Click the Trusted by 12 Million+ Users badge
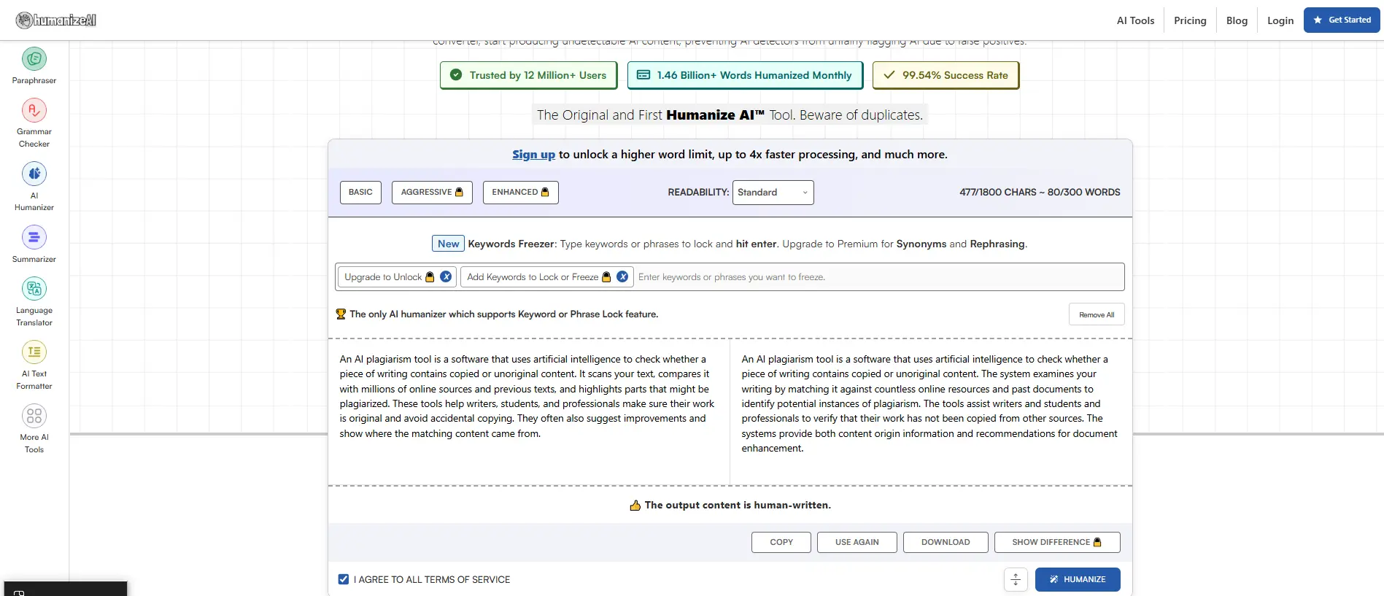The image size is (1384, 596). tap(528, 75)
